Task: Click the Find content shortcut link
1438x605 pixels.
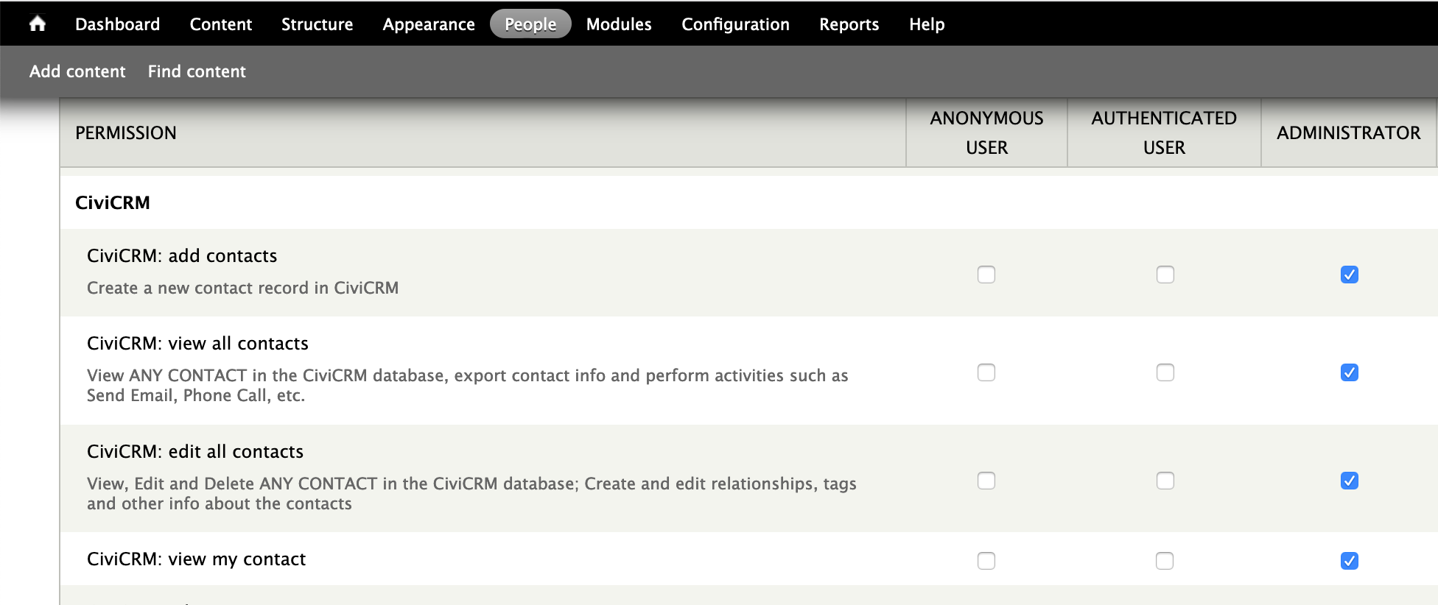Action: (197, 71)
